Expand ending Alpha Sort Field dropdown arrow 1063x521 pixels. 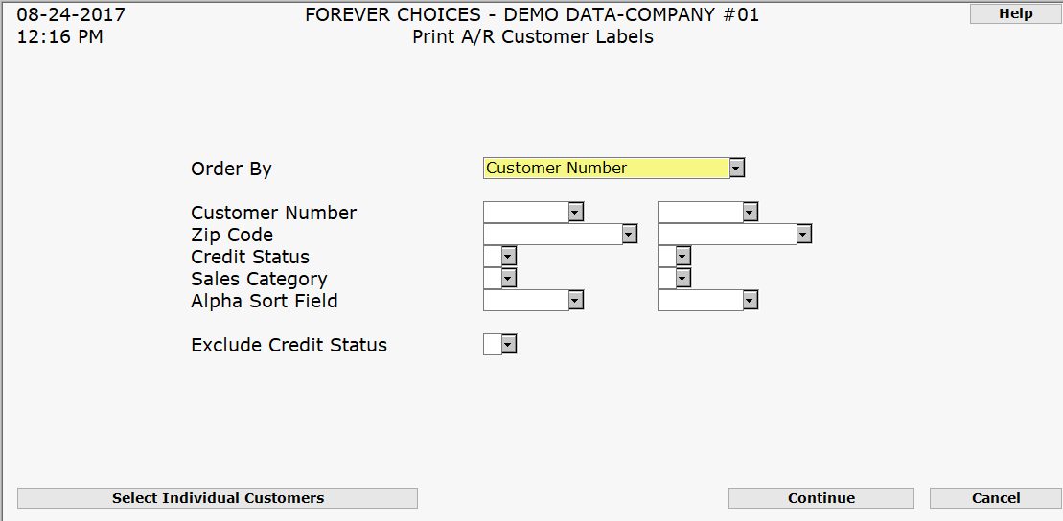point(750,301)
